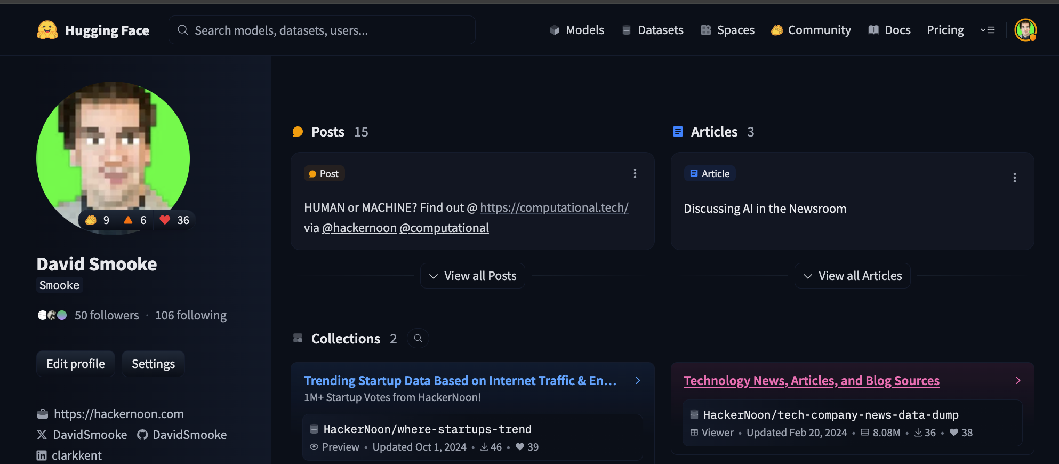The width and height of the screenshot is (1059, 464).
Task: Click the hugging hands reaction count 9
Action: click(98, 220)
